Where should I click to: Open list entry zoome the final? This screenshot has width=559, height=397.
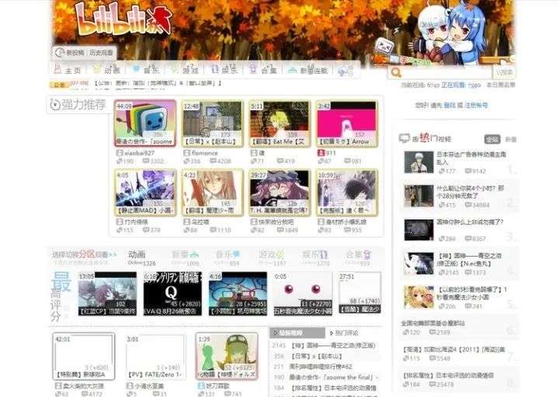326,377
